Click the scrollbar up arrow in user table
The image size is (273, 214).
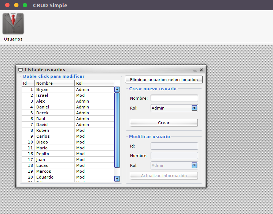pyautogui.click(x=117, y=89)
